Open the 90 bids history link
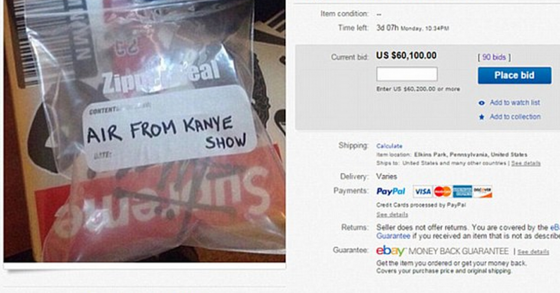Screen dimensions: 560x293 click(494, 57)
